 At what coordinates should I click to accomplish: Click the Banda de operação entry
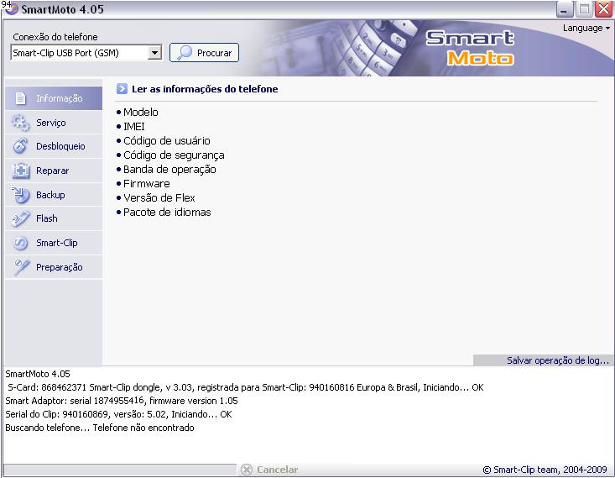point(169,170)
